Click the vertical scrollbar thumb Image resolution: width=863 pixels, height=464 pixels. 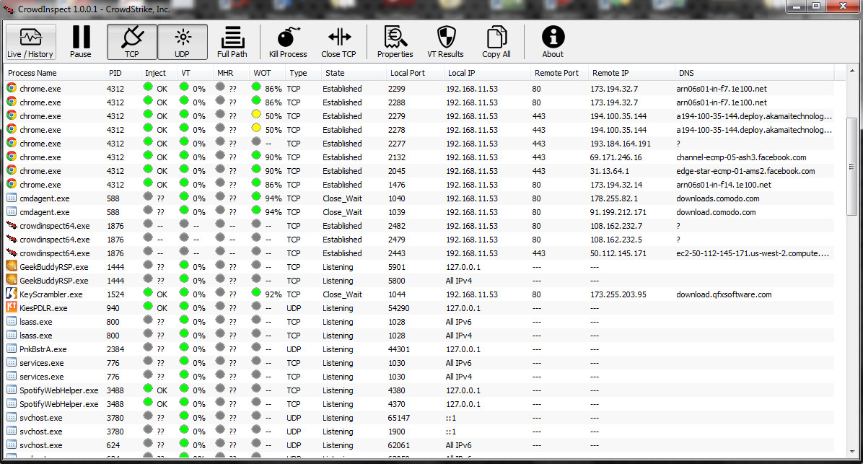852,166
